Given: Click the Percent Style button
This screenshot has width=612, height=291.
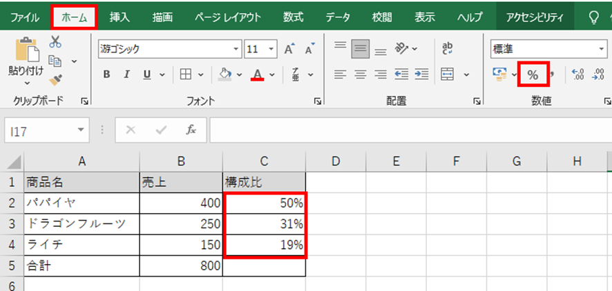Looking at the screenshot, I should (533, 74).
